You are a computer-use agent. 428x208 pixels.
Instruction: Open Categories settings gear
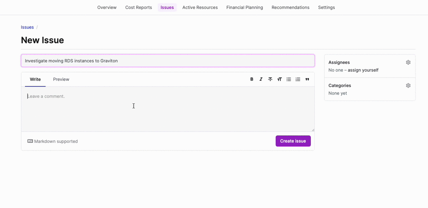(x=408, y=85)
